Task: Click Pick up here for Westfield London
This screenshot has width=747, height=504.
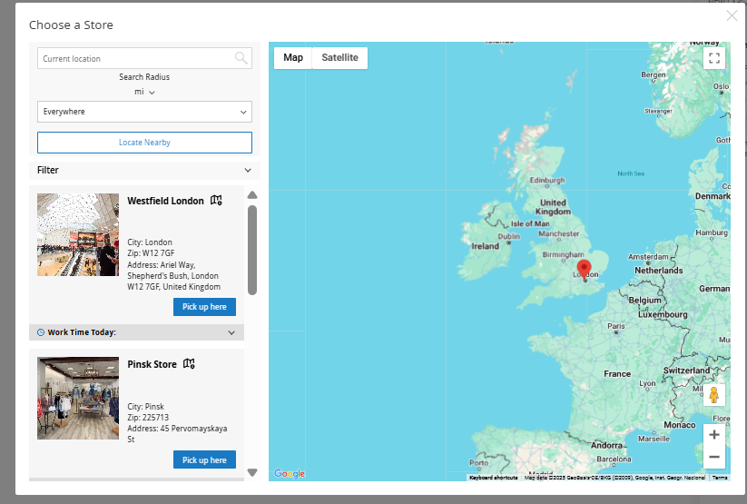Action: 204,307
